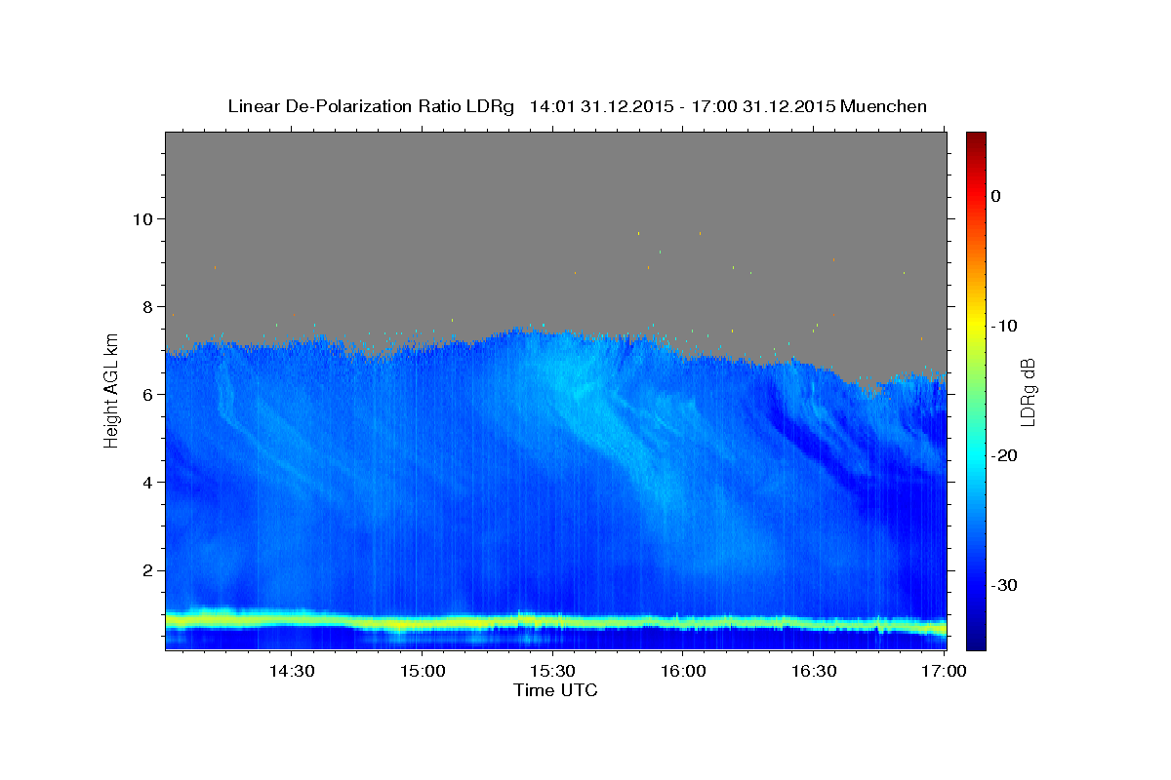Image resolution: width=1171 pixels, height=780 pixels.
Task: Click the colorbar value label '0'
Action: (995, 196)
